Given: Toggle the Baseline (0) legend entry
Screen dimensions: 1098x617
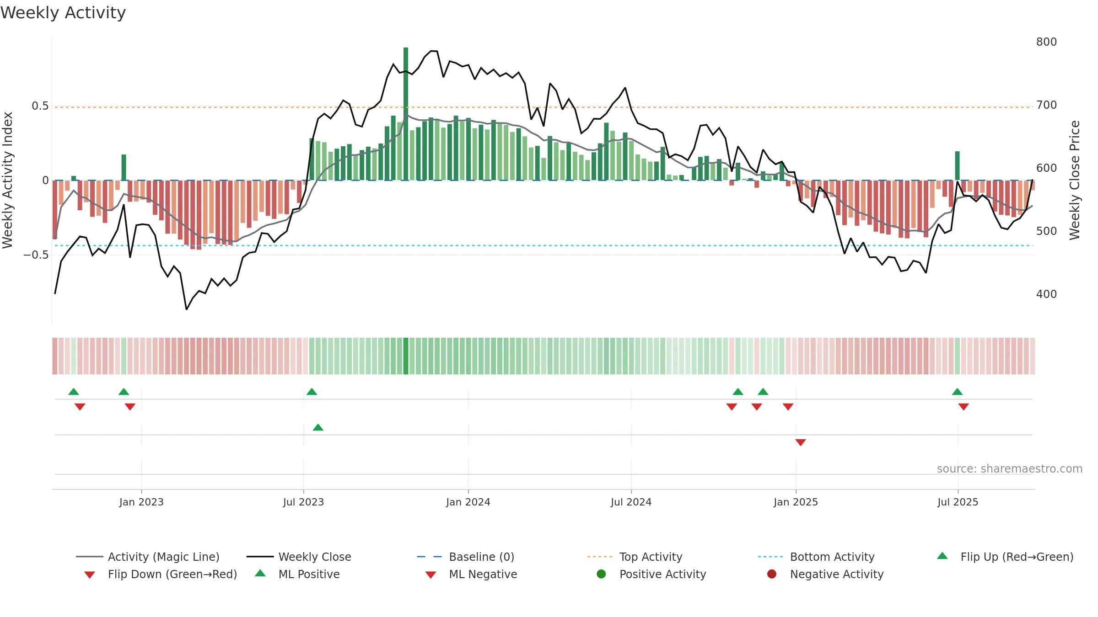Looking at the screenshot, I should [466, 557].
